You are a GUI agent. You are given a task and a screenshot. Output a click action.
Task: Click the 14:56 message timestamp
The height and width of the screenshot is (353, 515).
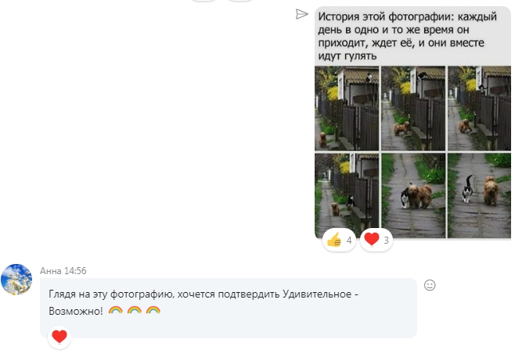75,271
